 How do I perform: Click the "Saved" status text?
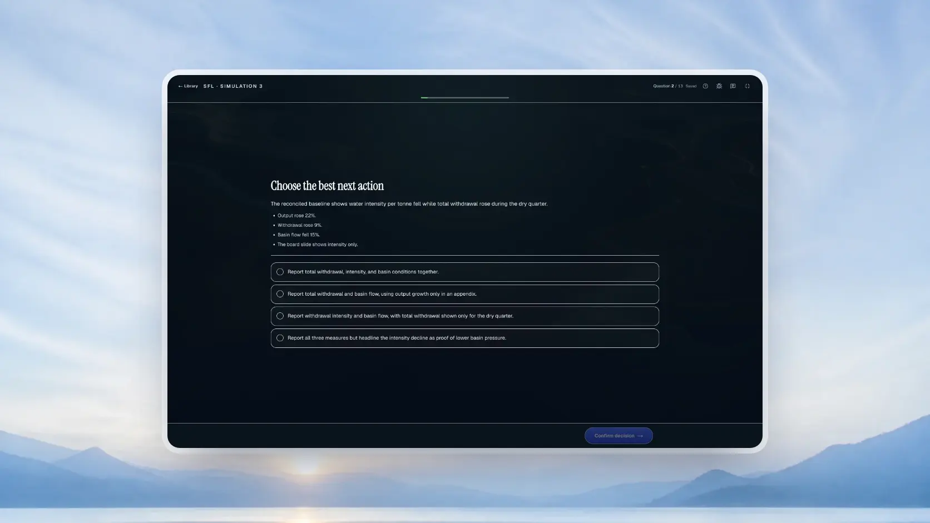[691, 86]
